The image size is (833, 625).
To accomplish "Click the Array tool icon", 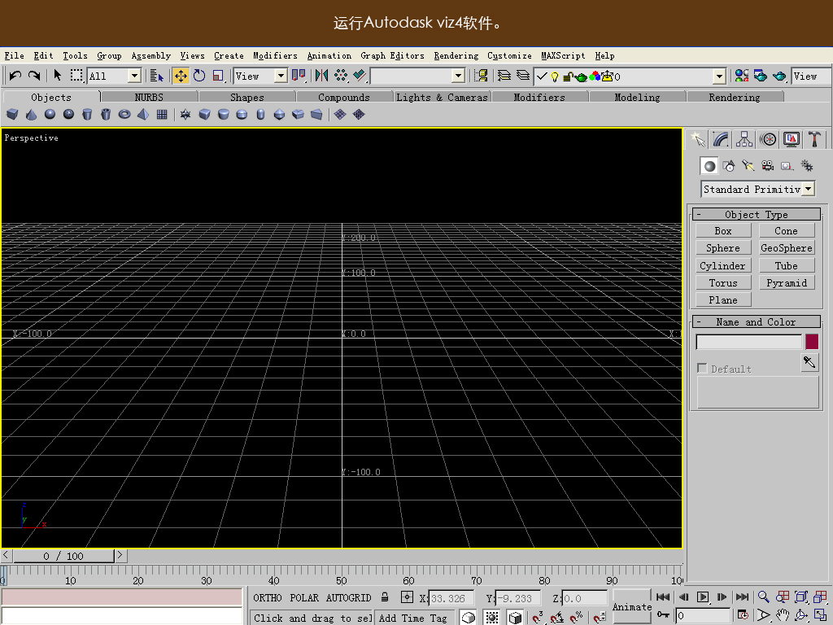I will coord(341,76).
